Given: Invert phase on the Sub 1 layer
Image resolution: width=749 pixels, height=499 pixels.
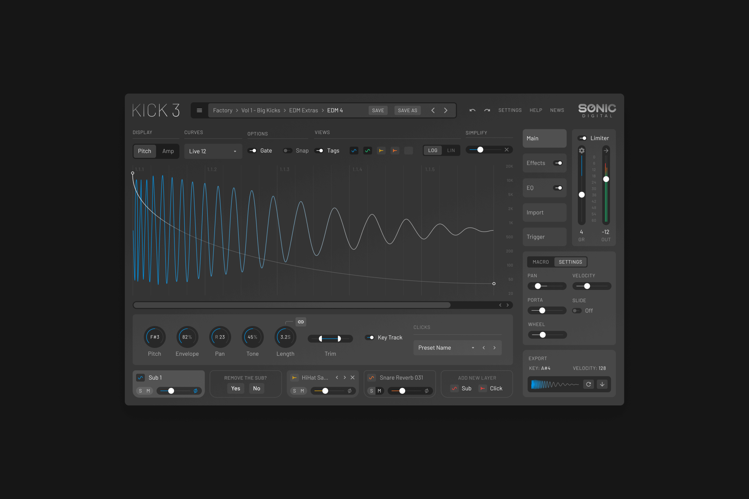Looking at the screenshot, I should (195, 391).
